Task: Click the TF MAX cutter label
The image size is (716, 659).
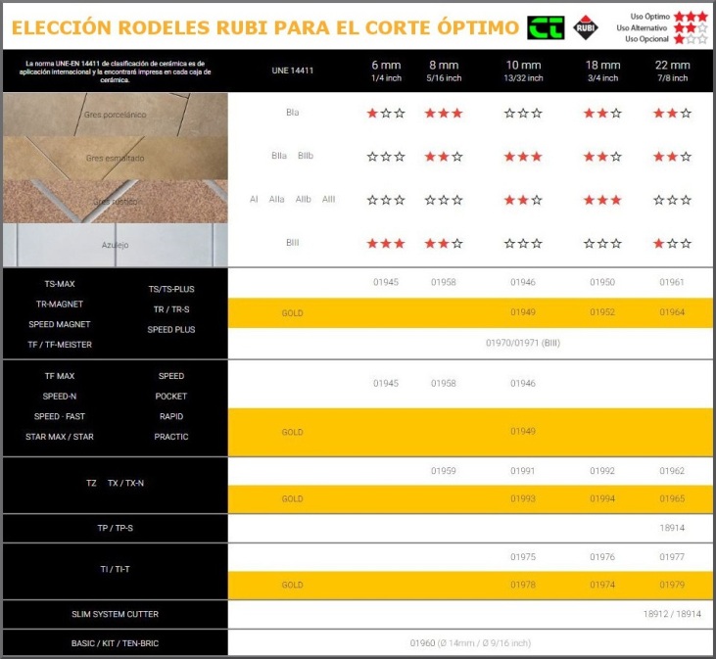Action: tap(60, 376)
